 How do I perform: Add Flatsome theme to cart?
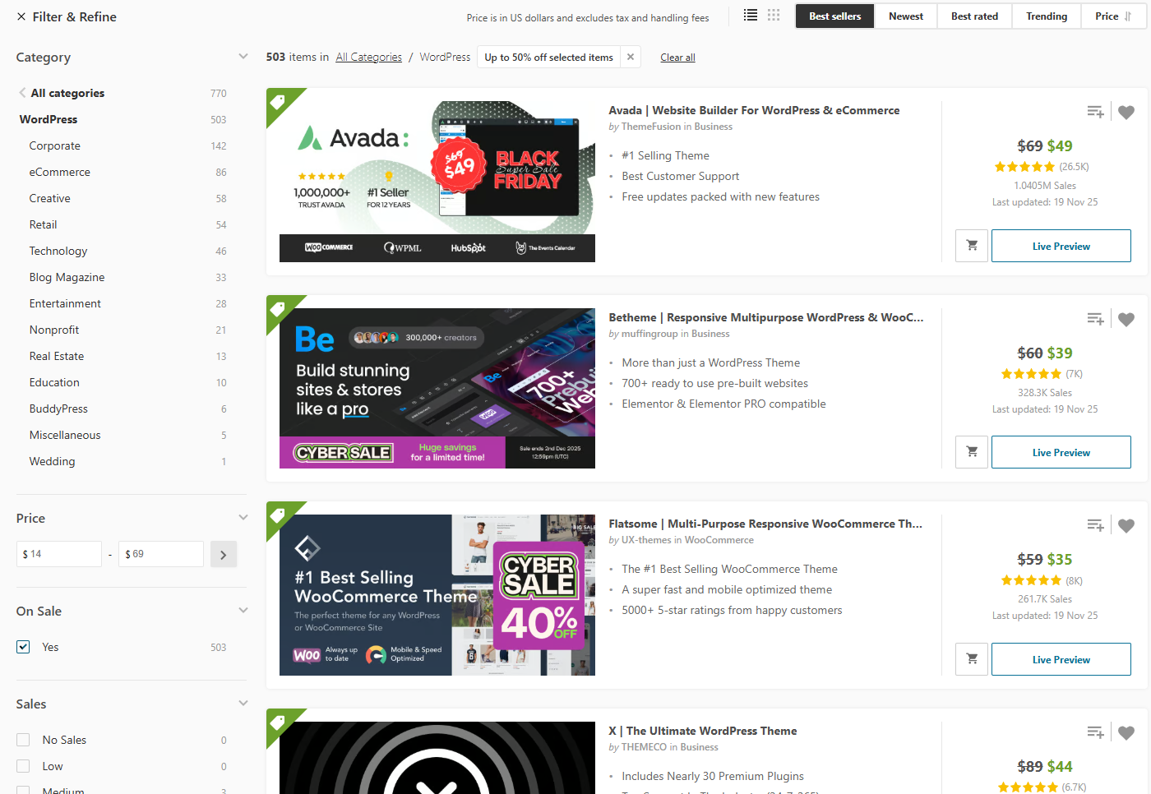971,658
